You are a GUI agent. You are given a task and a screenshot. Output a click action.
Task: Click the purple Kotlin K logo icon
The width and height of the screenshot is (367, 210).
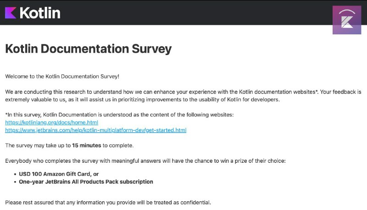(11, 13)
